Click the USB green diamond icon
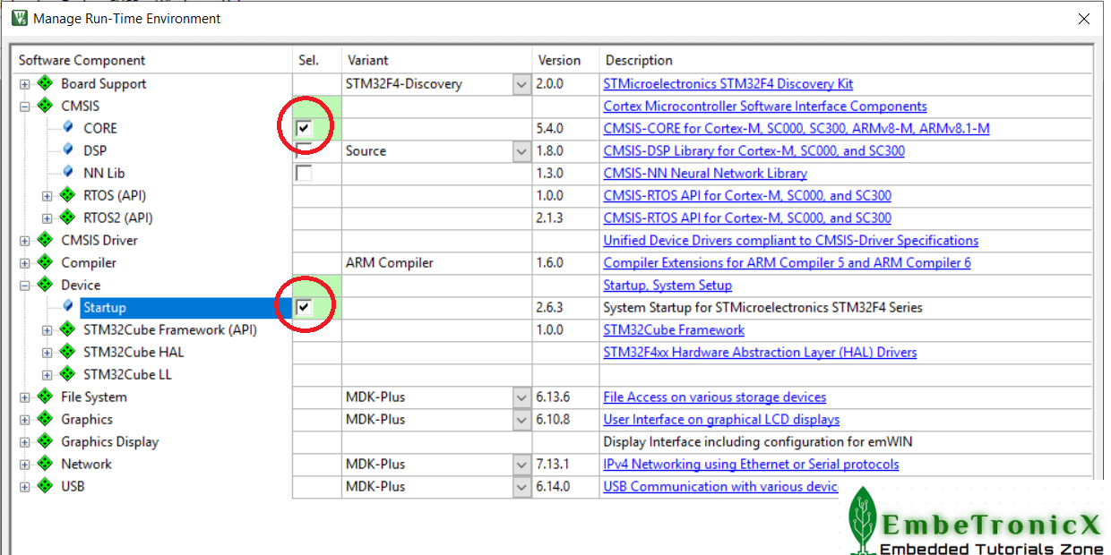Screen dimensions: 1111x555 click(46, 486)
